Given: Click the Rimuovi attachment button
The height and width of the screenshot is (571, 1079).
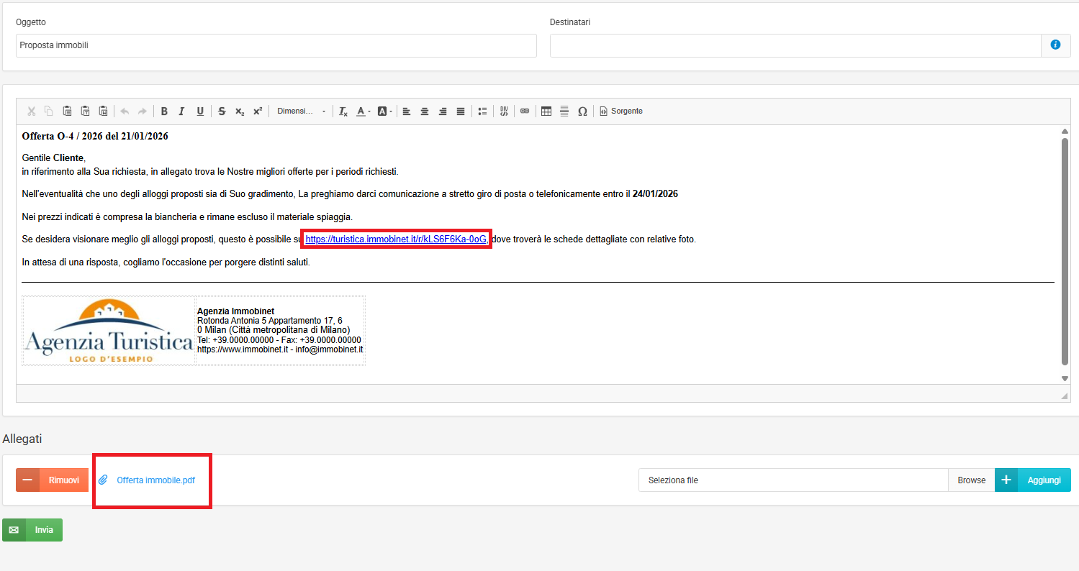Looking at the screenshot, I should click(52, 480).
